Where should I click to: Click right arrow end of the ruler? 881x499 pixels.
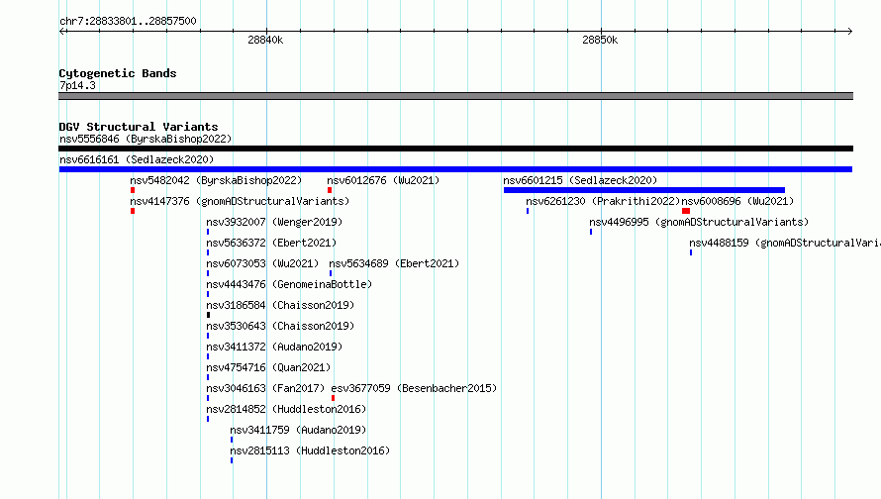pyautogui.click(x=849, y=31)
